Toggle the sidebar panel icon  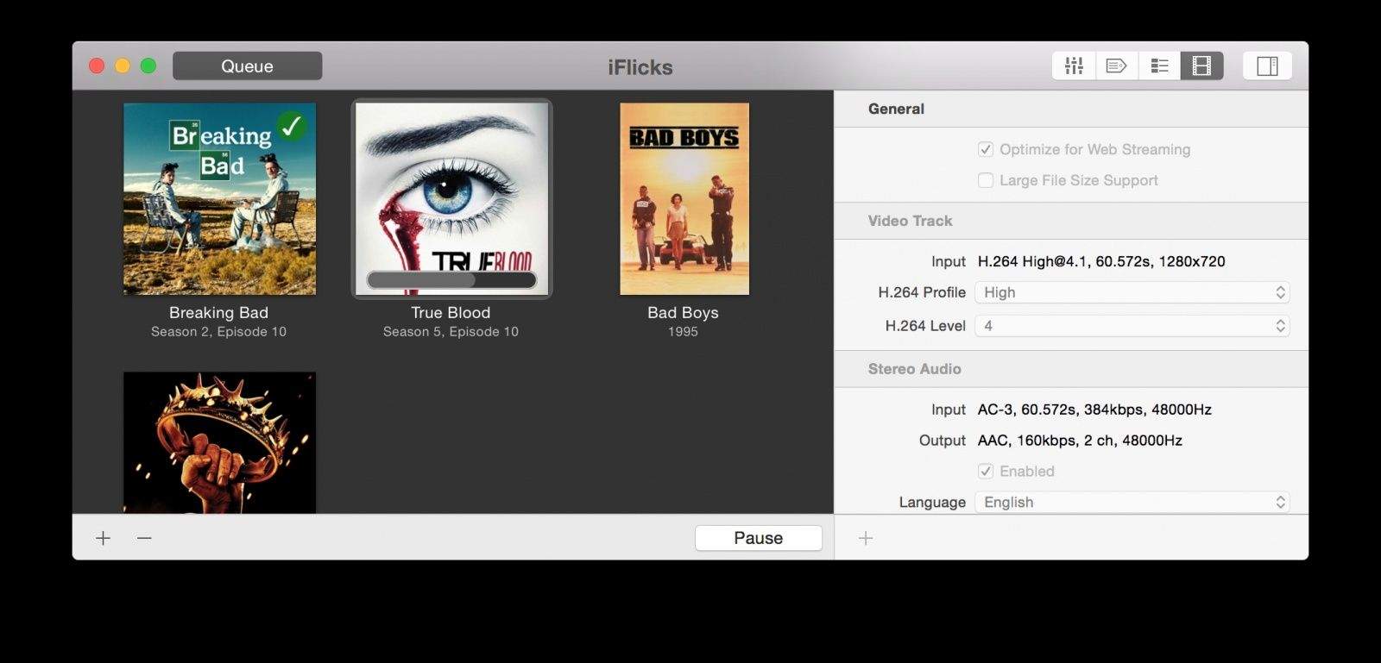coord(1267,66)
